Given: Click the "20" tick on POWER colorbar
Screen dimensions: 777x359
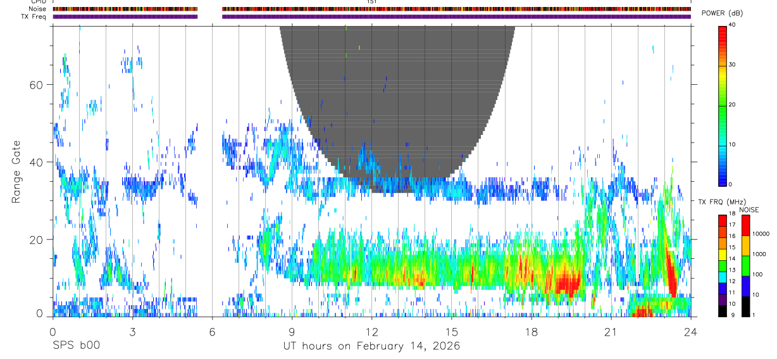Looking at the screenshot, I should [x=733, y=105].
